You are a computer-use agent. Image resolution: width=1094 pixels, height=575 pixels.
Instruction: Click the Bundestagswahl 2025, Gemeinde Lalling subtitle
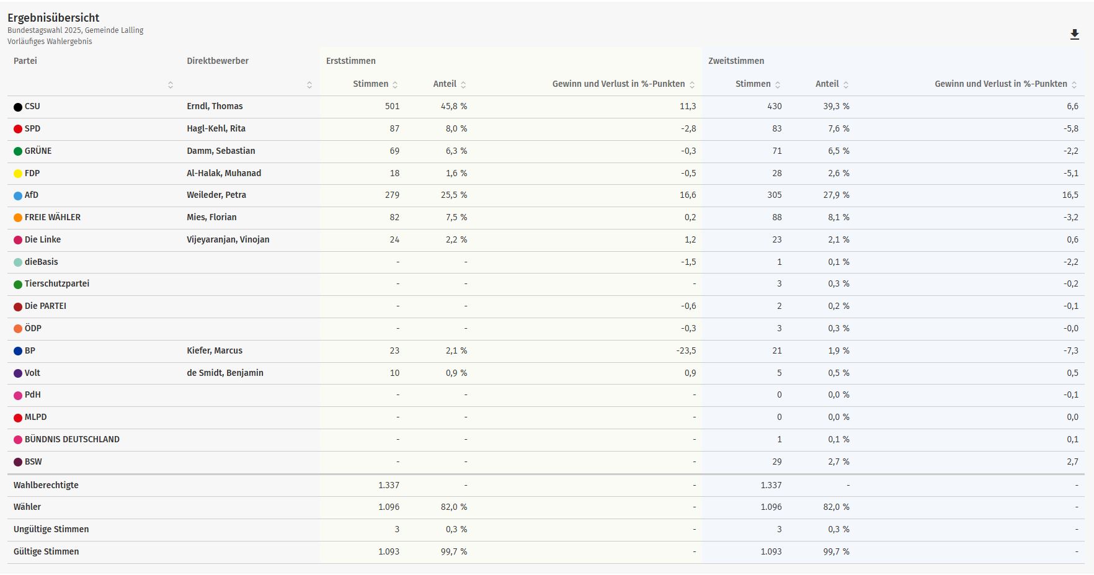click(x=75, y=30)
